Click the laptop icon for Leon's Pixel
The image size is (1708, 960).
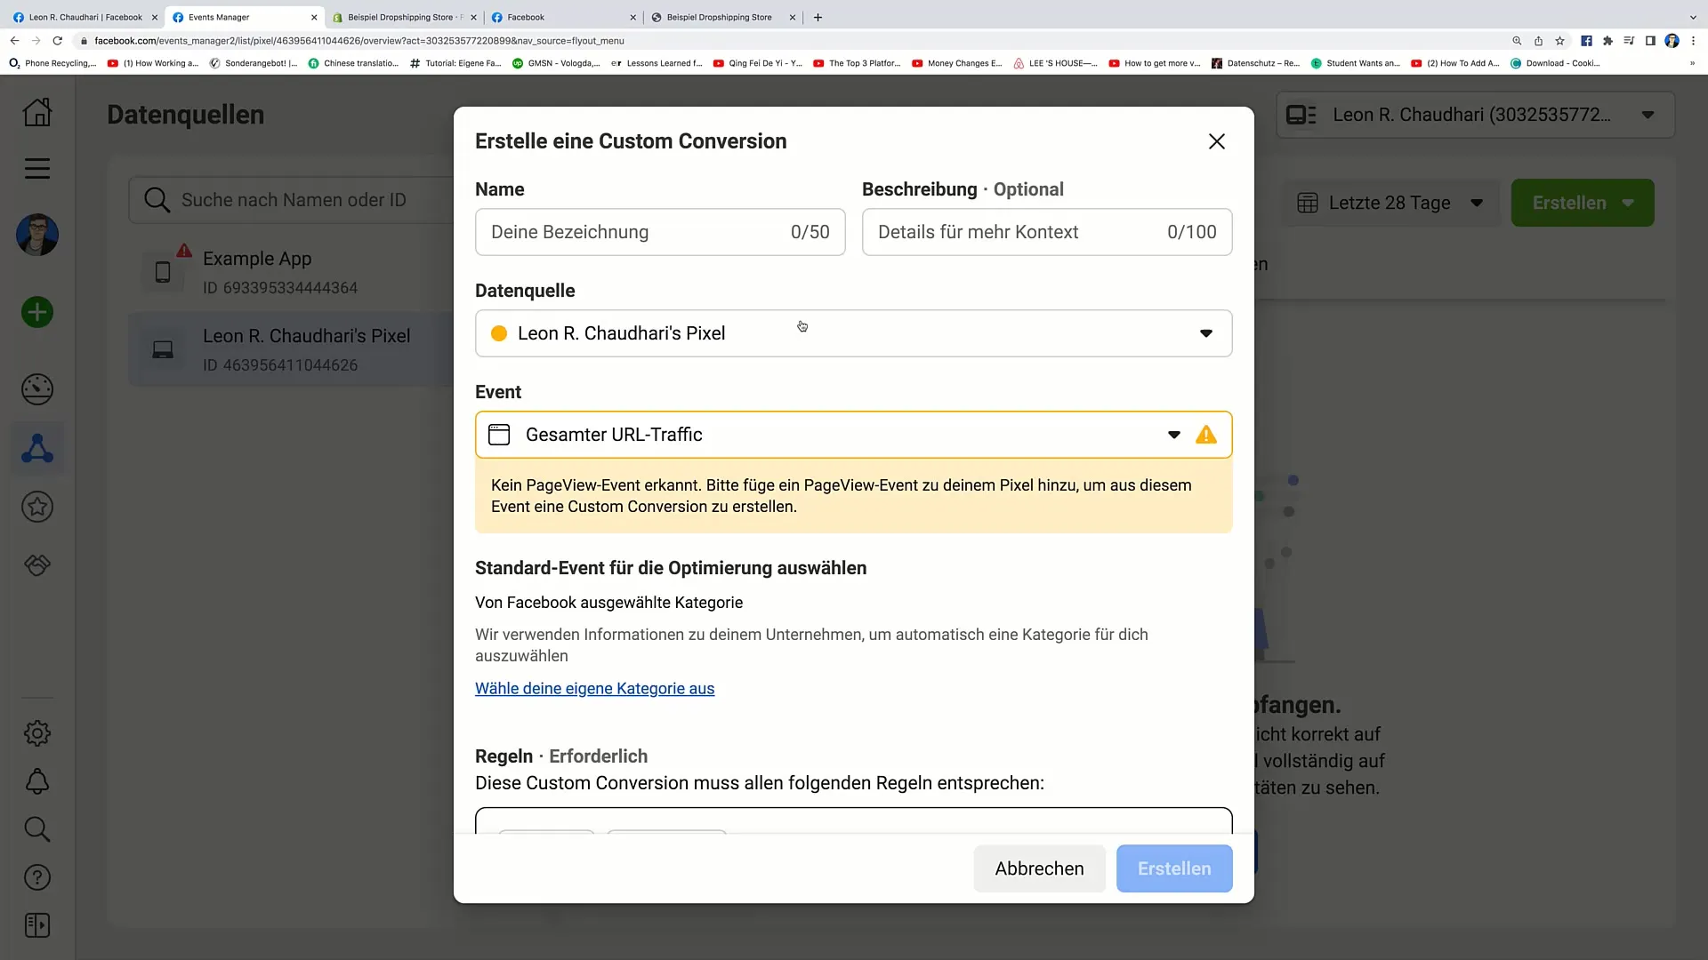click(x=163, y=349)
